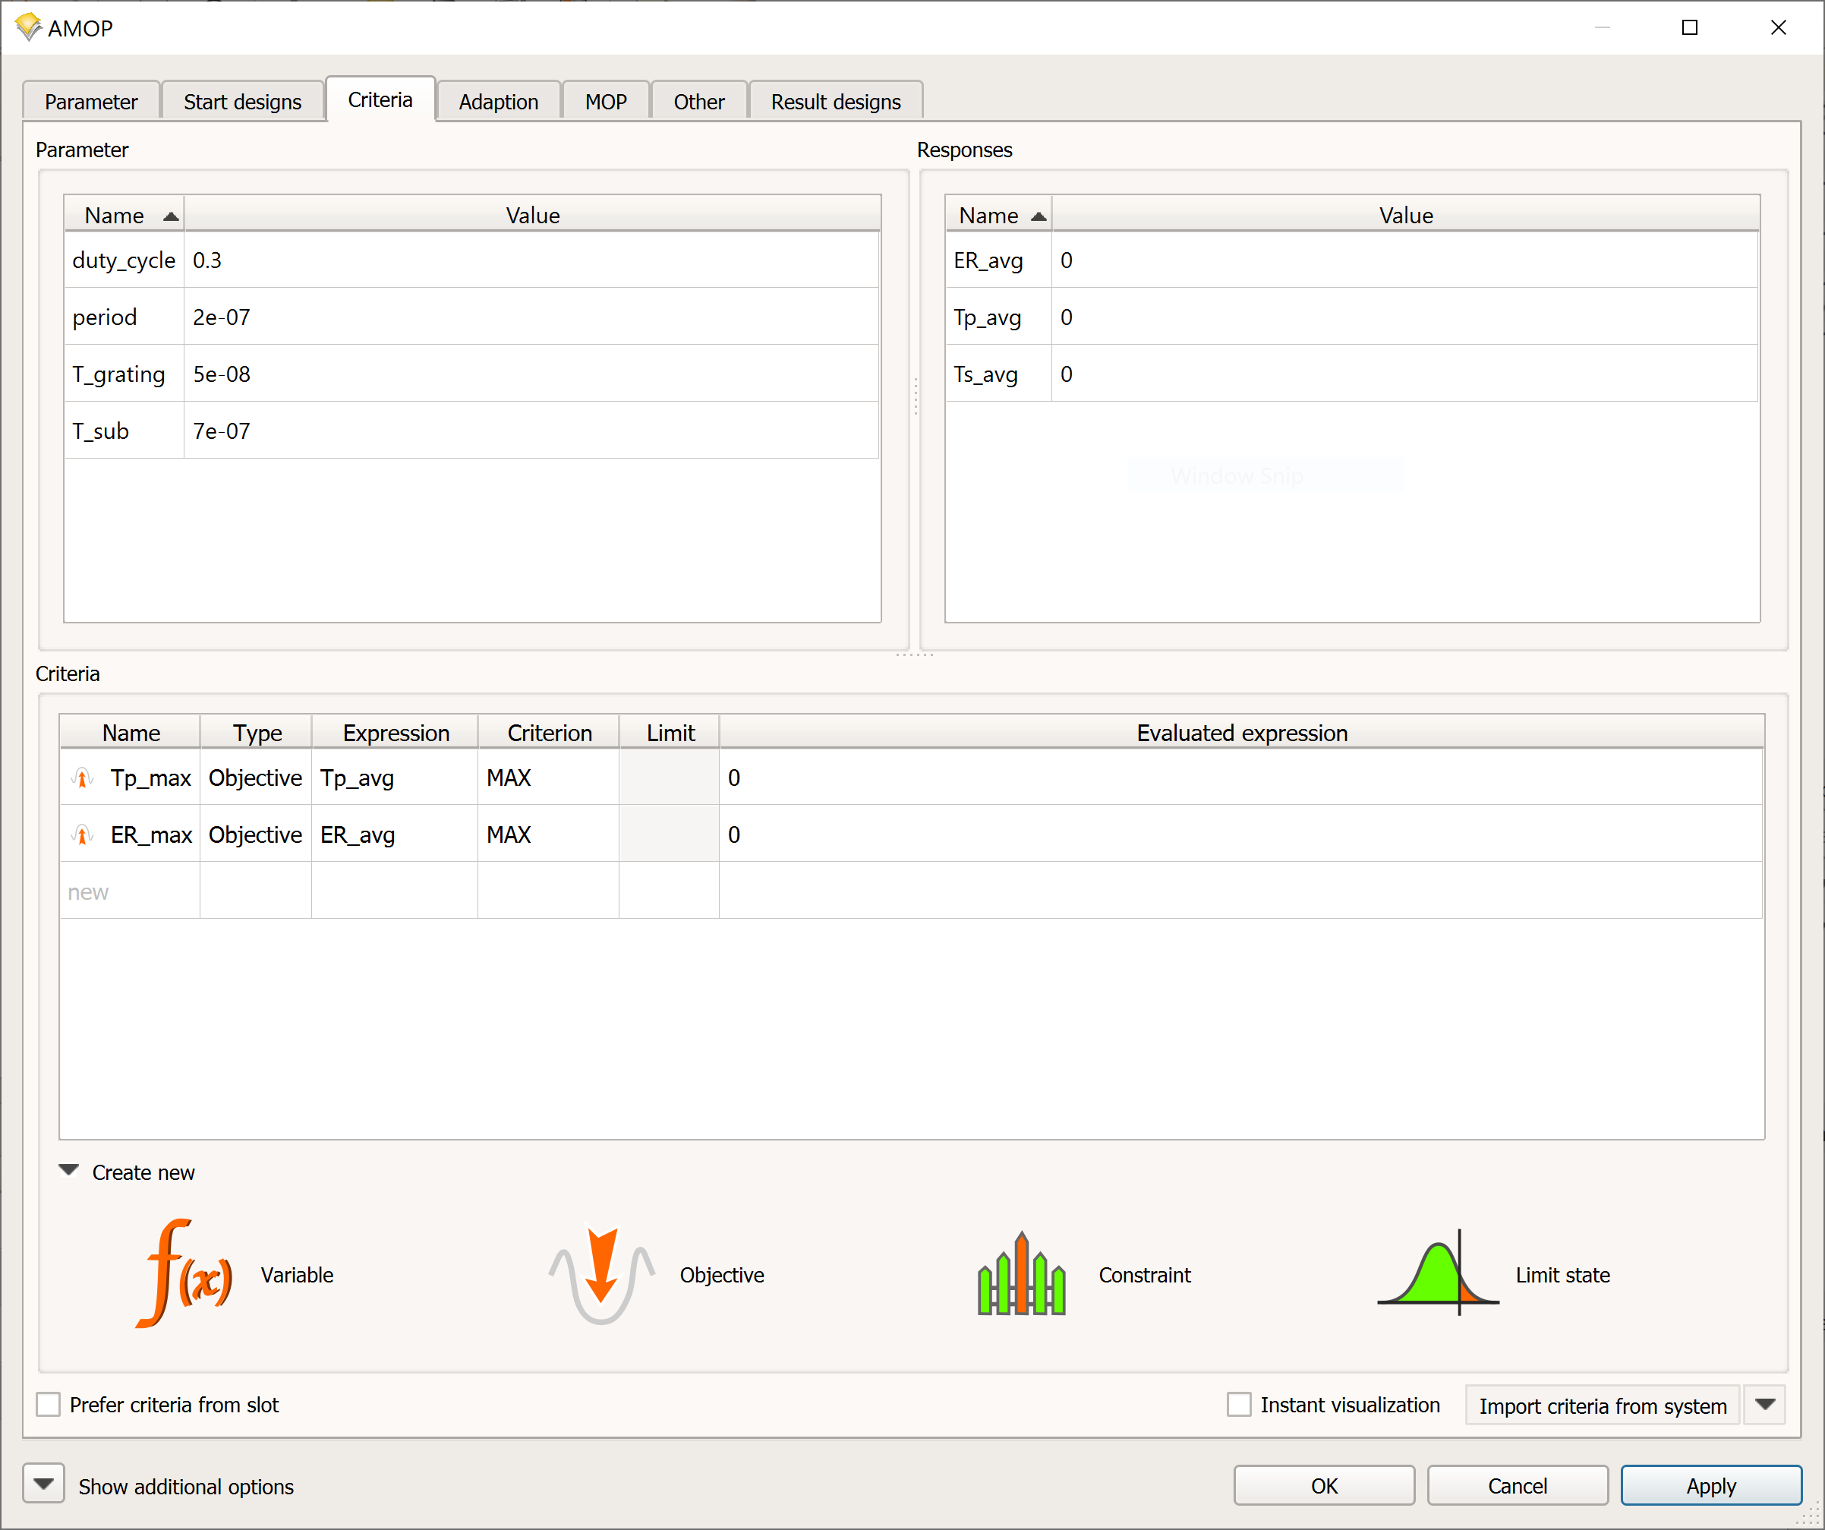Select the period parameter name
The width and height of the screenshot is (1825, 1530).
coord(106,317)
